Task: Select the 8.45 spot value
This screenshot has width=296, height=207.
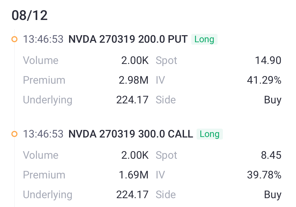Action: coord(271,155)
